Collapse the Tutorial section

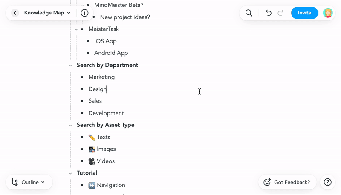(70, 173)
